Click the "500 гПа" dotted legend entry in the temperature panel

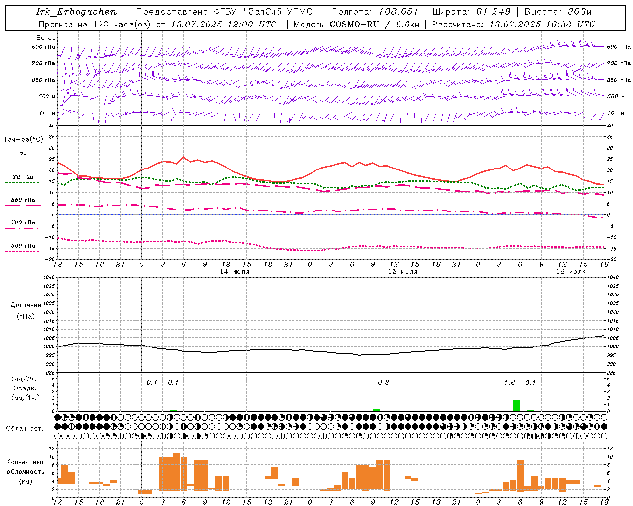coord(23,246)
